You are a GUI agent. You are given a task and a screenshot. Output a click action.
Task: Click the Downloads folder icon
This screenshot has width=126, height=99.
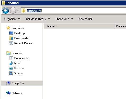coord(11,38)
